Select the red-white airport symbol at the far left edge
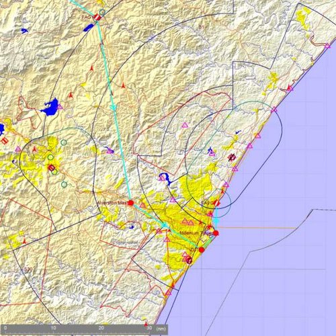Screen dimensions: 336x336 [5, 140]
